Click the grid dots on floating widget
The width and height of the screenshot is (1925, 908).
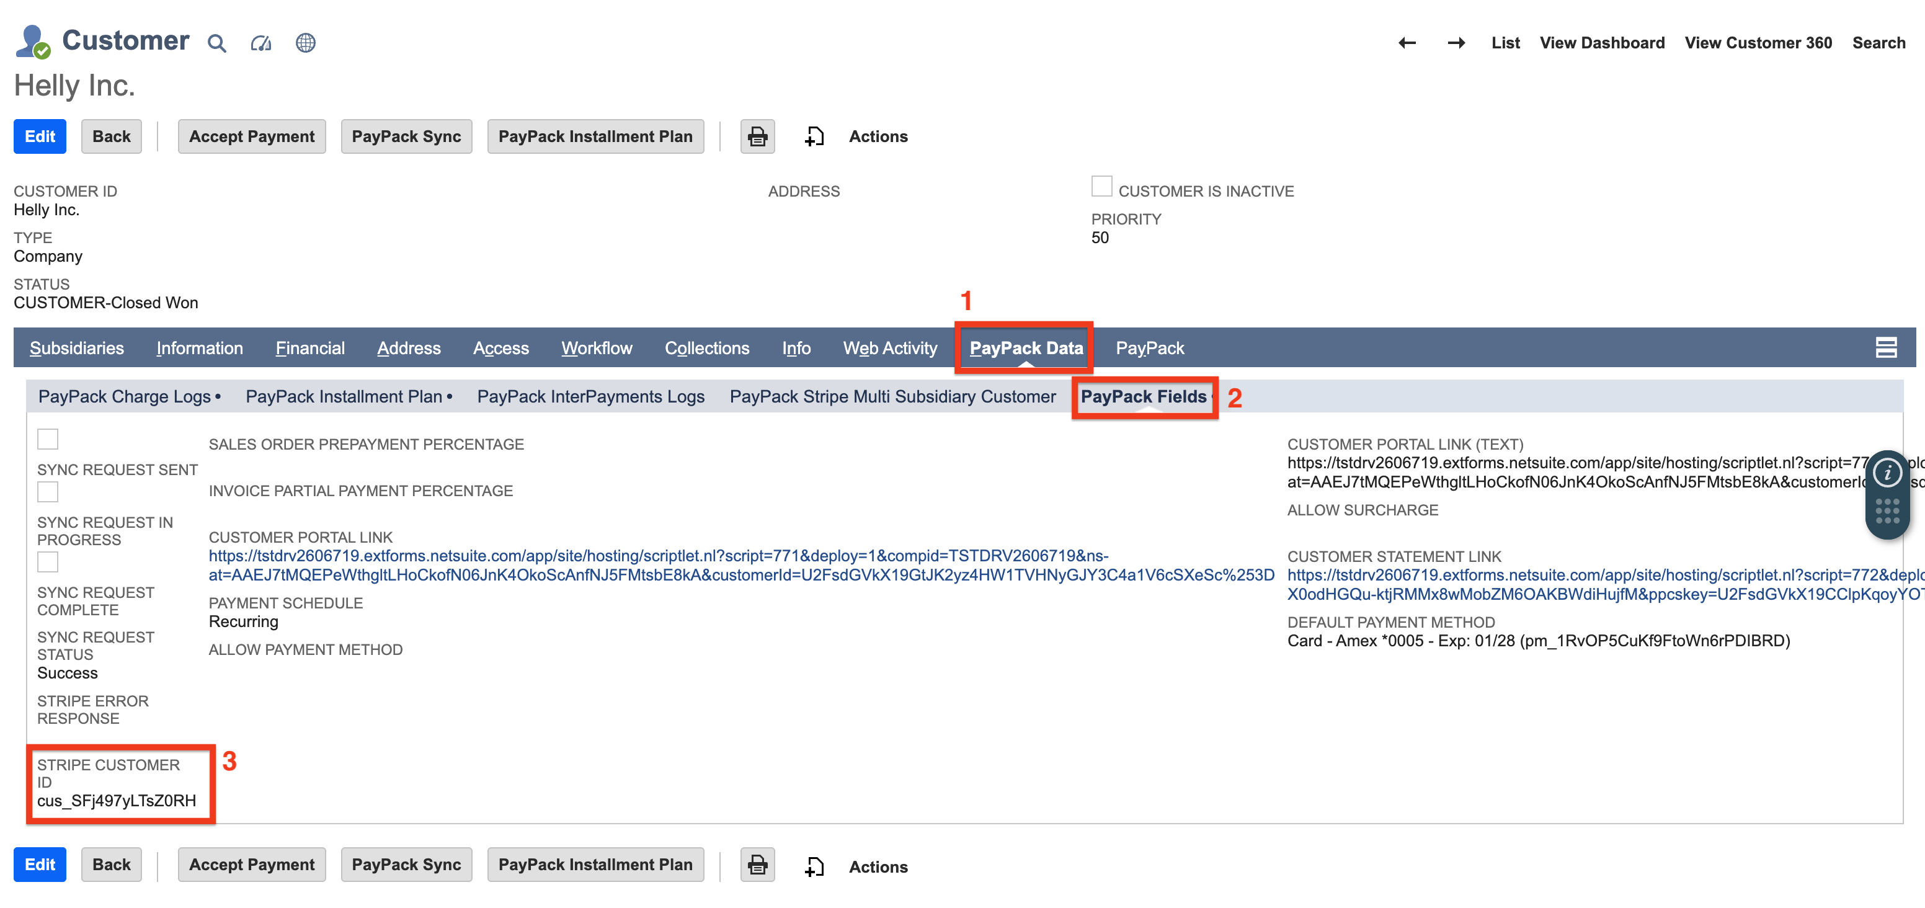click(1887, 511)
